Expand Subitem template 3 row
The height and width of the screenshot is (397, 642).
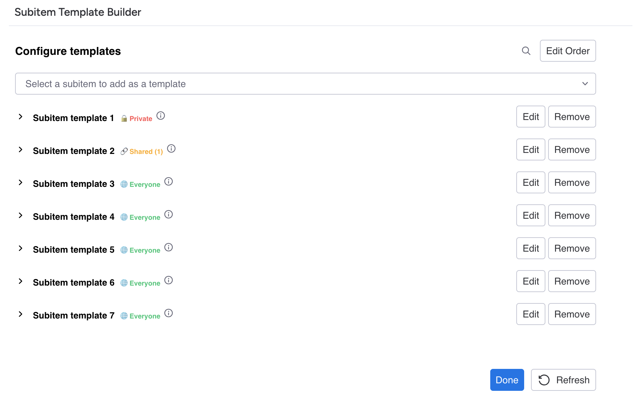pyautogui.click(x=21, y=182)
